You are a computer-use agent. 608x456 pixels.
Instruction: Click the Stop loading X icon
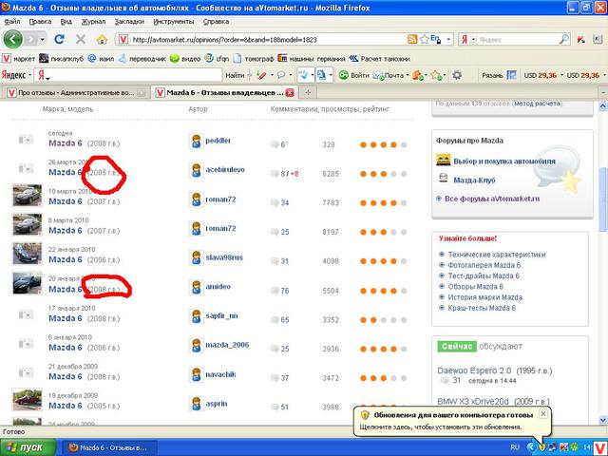[81, 39]
